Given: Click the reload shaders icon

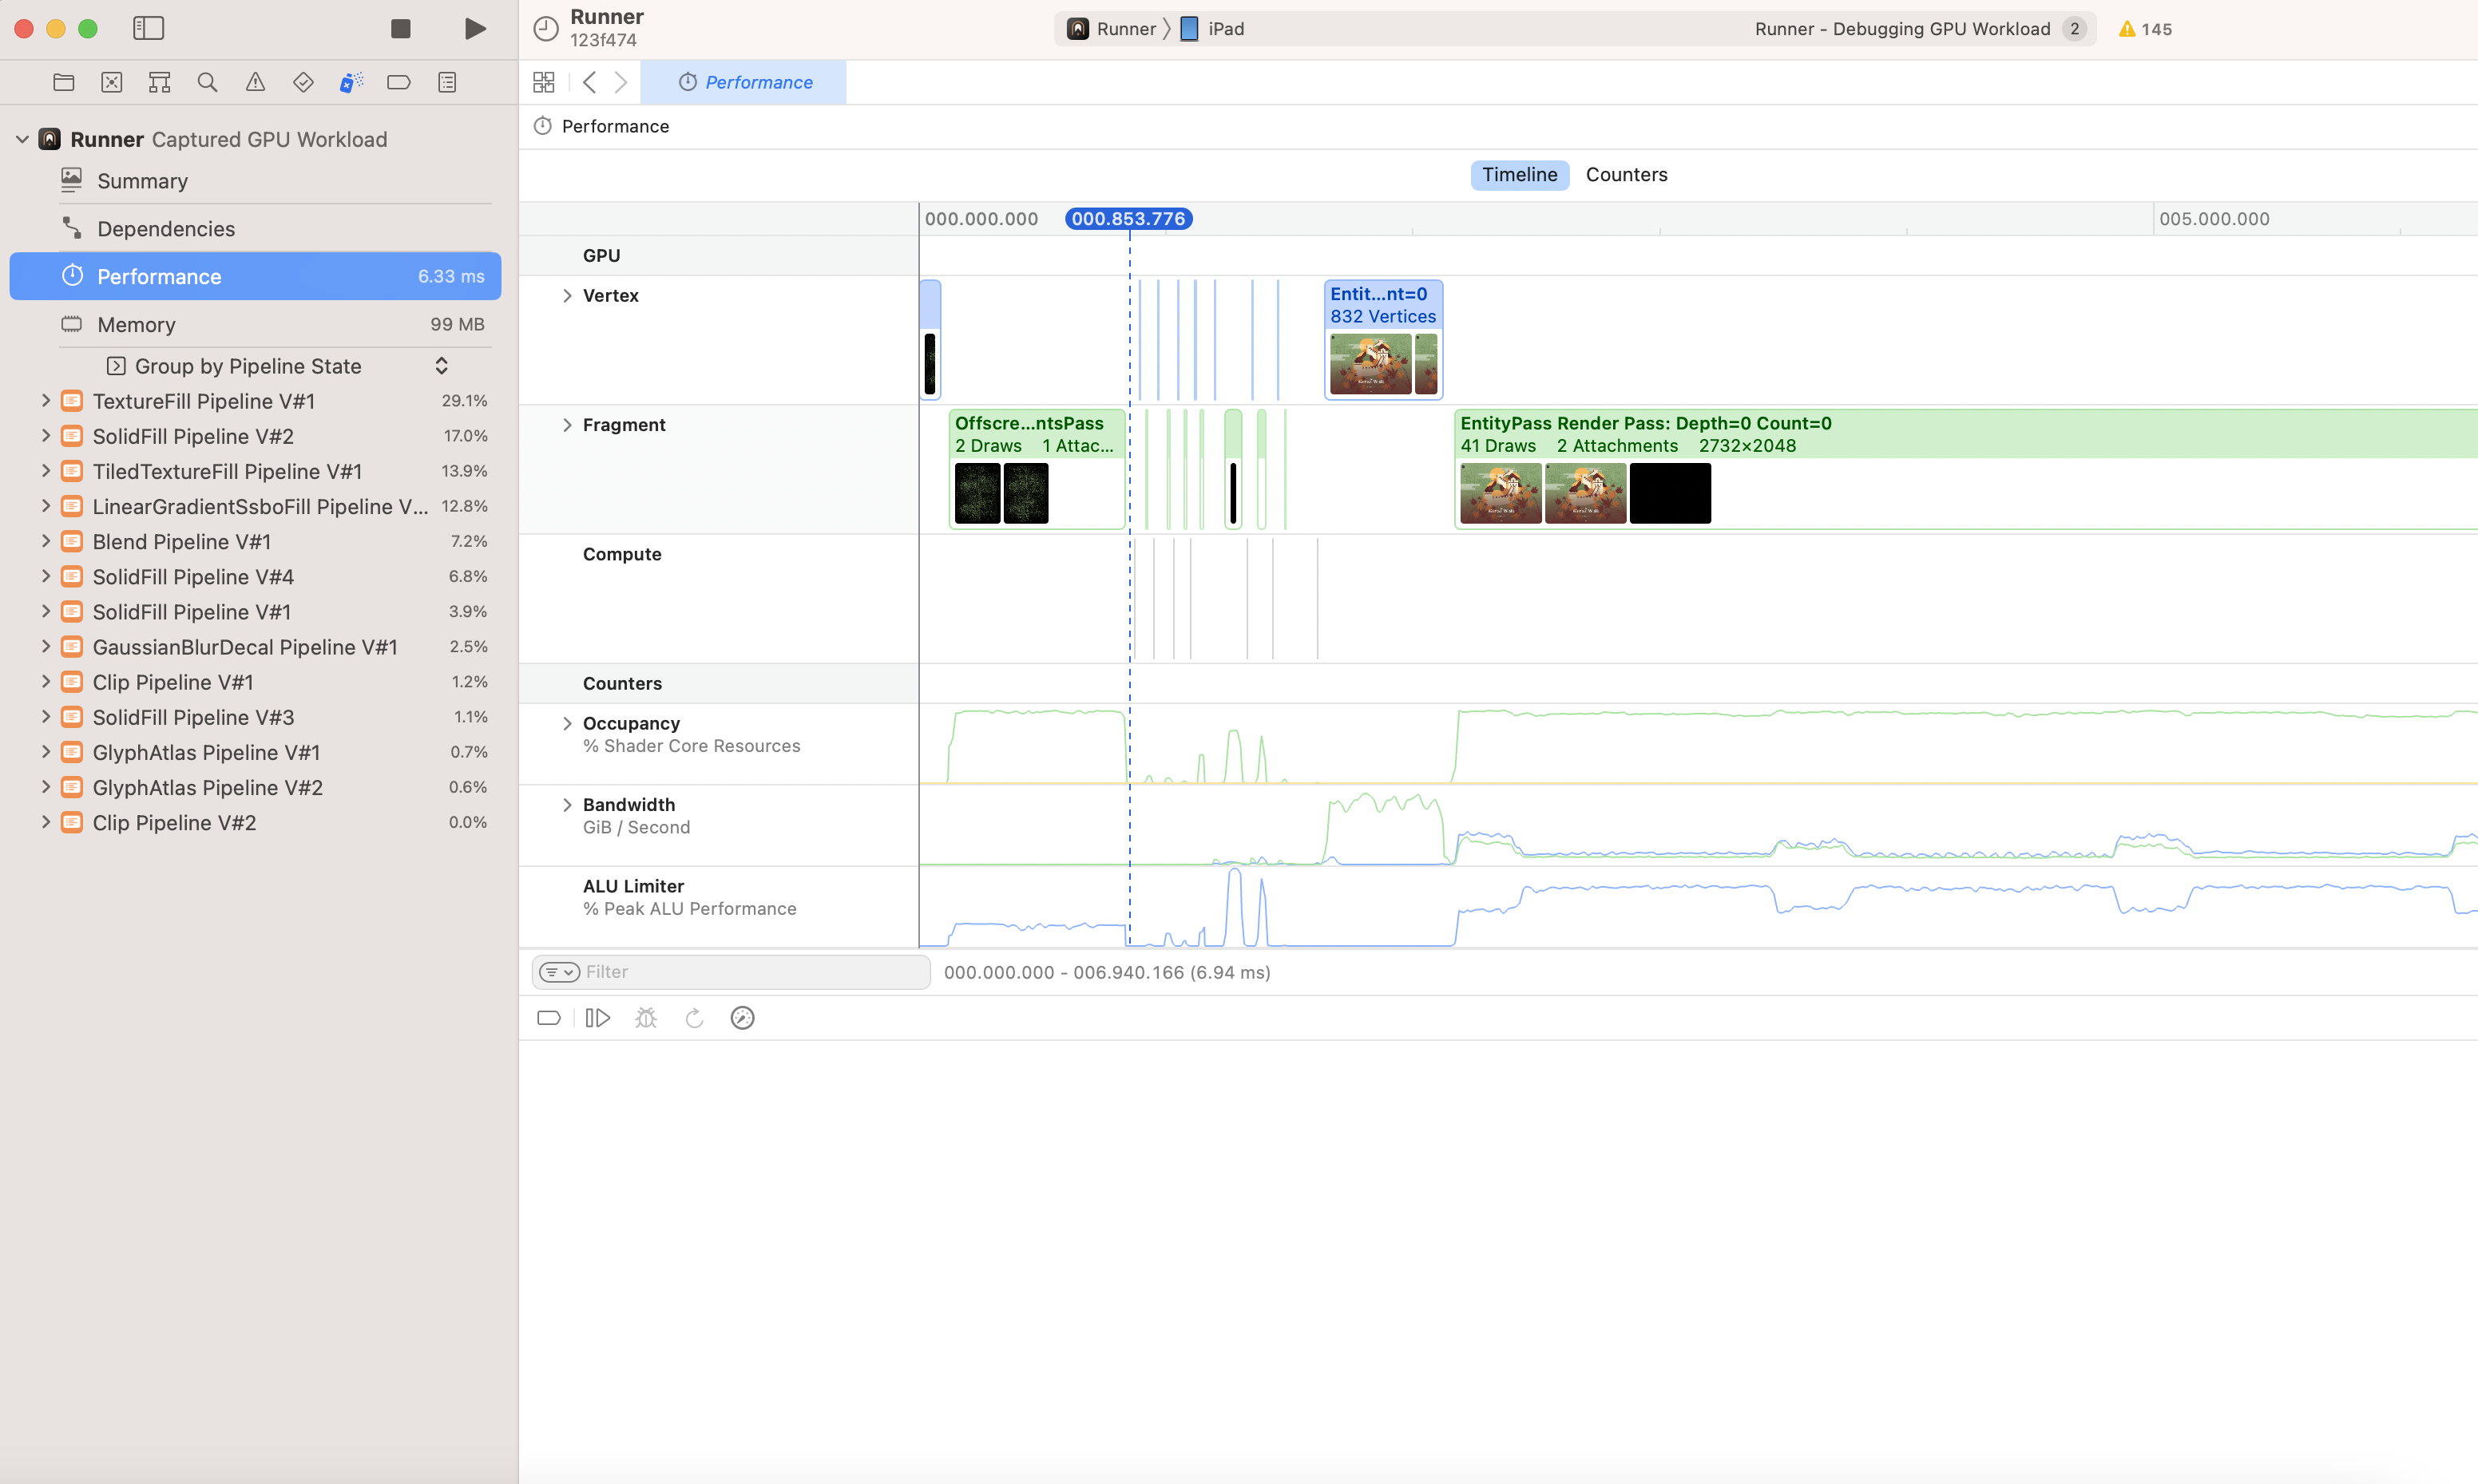Looking at the screenshot, I should click(x=694, y=1018).
